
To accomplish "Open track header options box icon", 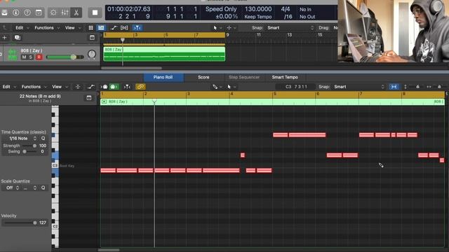I will (92, 38).
